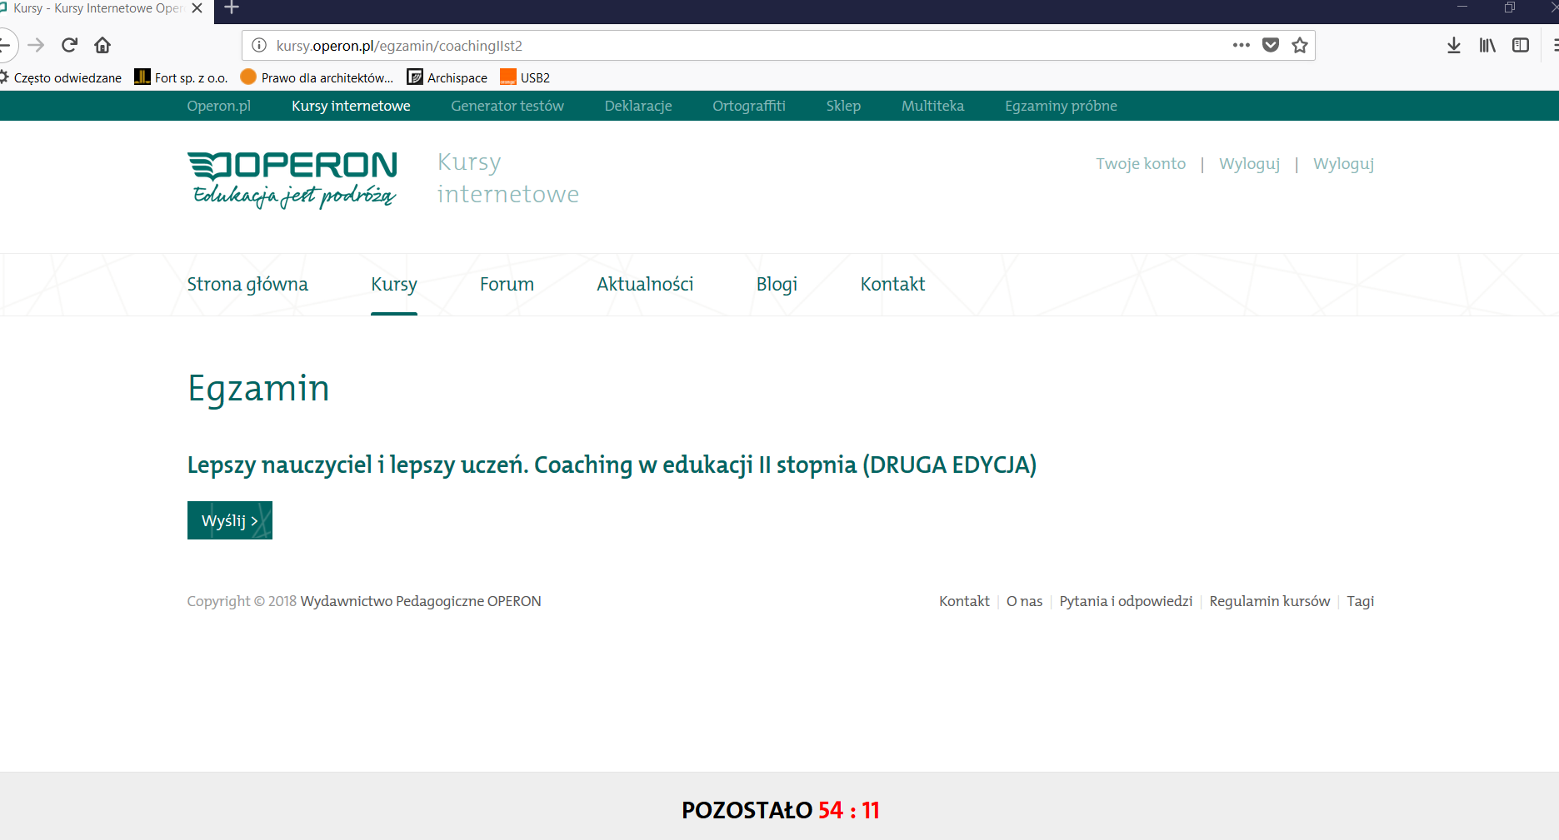
Task: Go to browser home page icon
Action: coord(102,45)
